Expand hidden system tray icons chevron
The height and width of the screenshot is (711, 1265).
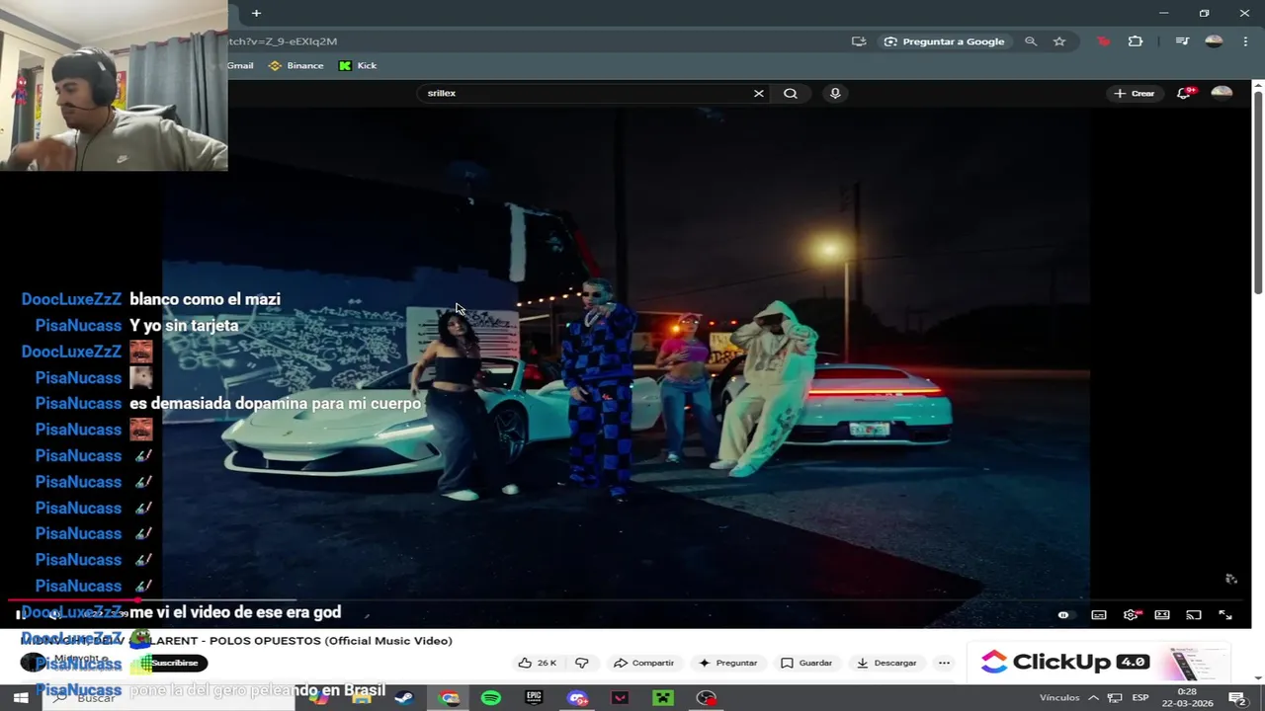pyautogui.click(x=1093, y=698)
